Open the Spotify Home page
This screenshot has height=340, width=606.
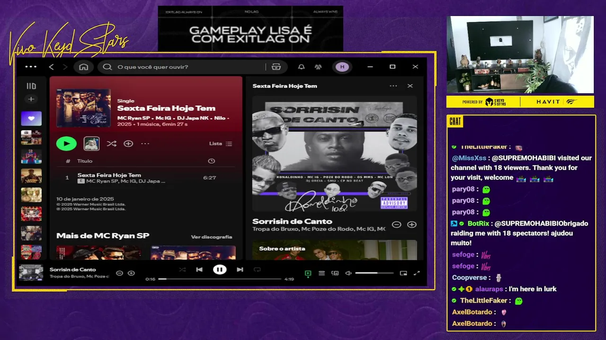point(84,67)
